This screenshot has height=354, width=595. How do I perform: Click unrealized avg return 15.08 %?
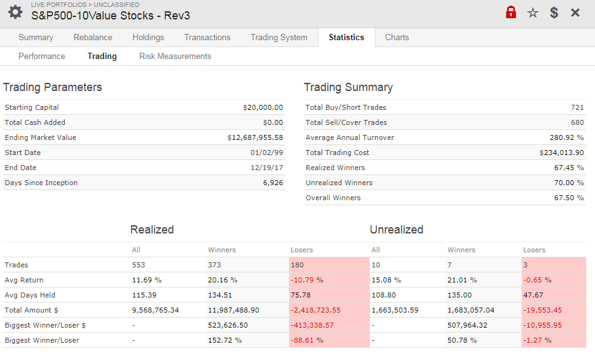tap(386, 281)
